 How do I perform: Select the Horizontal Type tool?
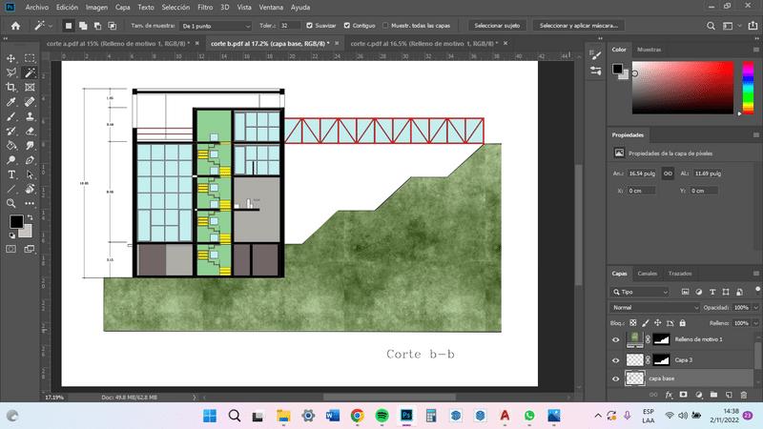tap(11, 174)
